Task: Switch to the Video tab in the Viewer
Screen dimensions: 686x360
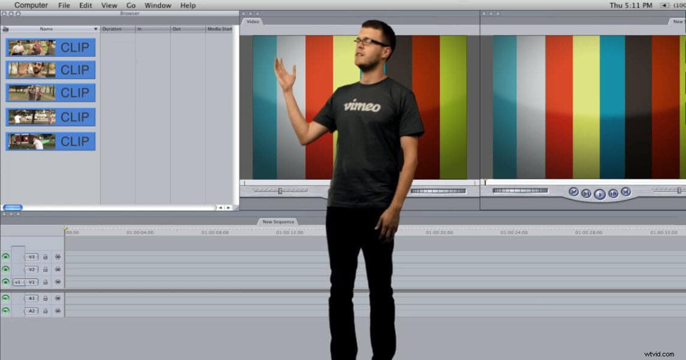Action: pyautogui.click(x=252, y=21)
